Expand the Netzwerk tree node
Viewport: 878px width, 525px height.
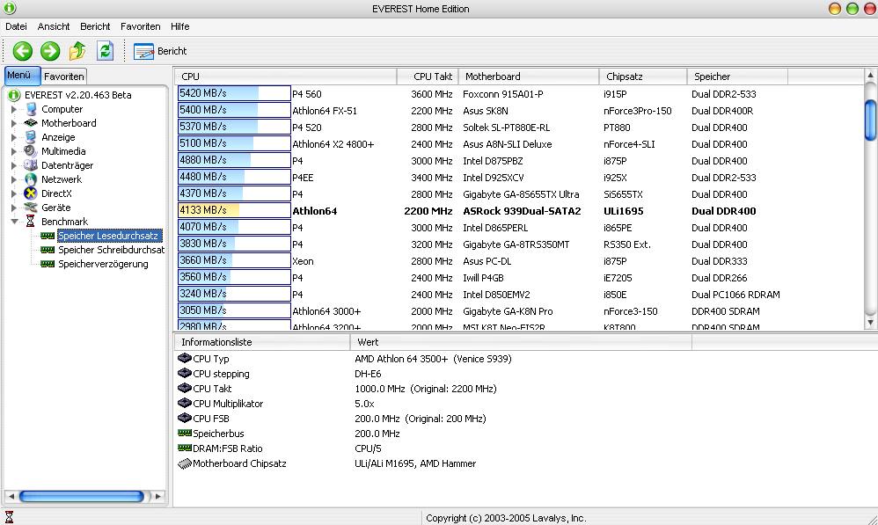(x=13, y=179)
